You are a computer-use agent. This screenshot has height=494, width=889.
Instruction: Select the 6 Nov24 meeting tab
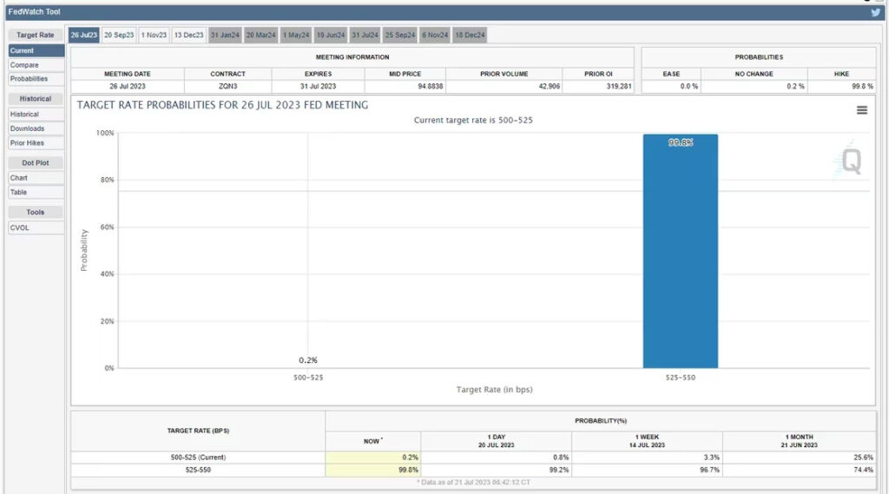coord(435,36)
